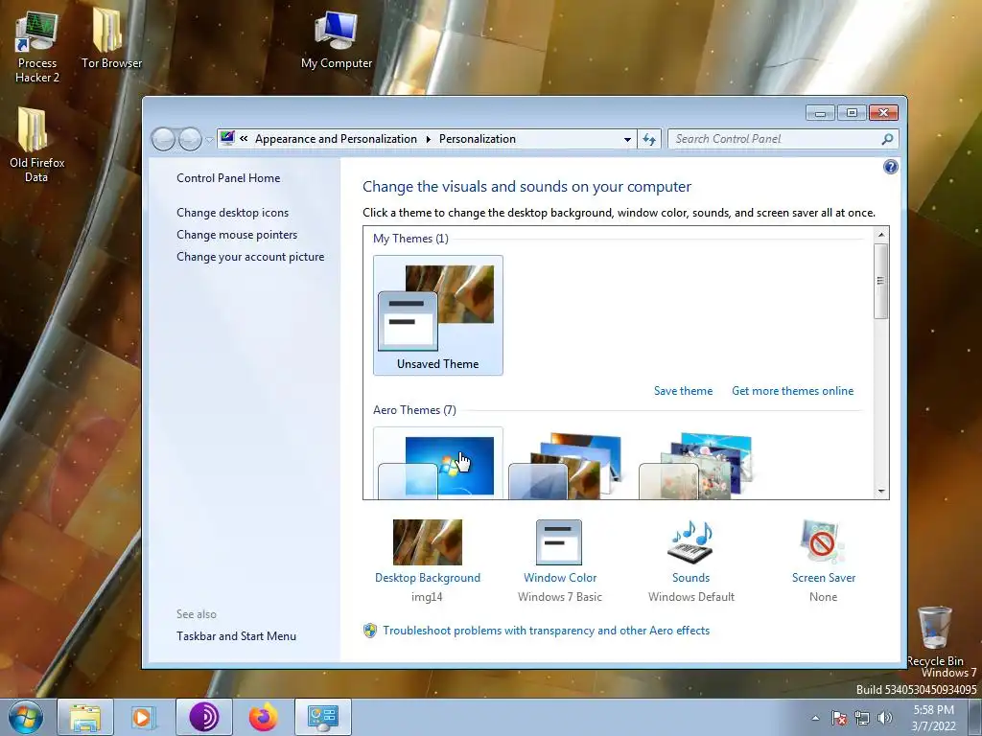Click the Personalization breadcrumb

478,139
